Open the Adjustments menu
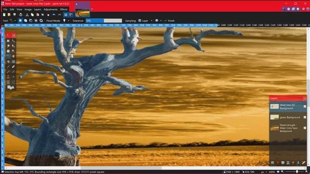 coord(50,9)
